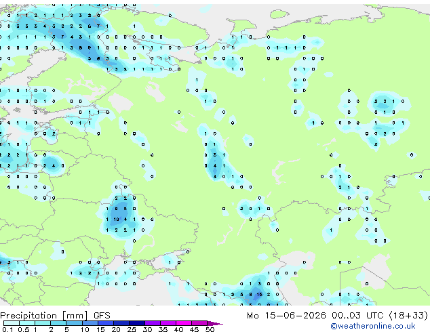Select the 2–5 mm legend swatch
430x332 pixels.
(58, 323)
